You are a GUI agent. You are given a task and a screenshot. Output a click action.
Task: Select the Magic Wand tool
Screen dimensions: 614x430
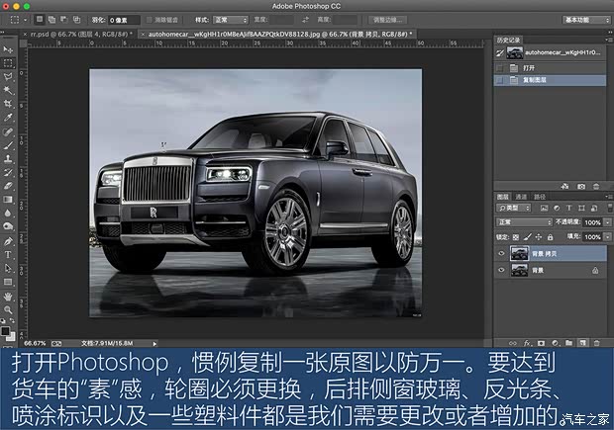pyautogui.click(x=8, y=90)
